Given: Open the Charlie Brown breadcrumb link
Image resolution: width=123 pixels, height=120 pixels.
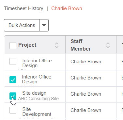Looking at the screenshot, I should pyautogui.click(x=67, y=8).
